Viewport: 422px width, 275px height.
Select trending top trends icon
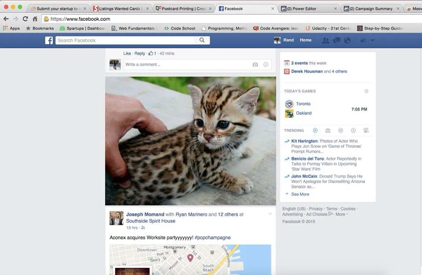click(315, 130)
